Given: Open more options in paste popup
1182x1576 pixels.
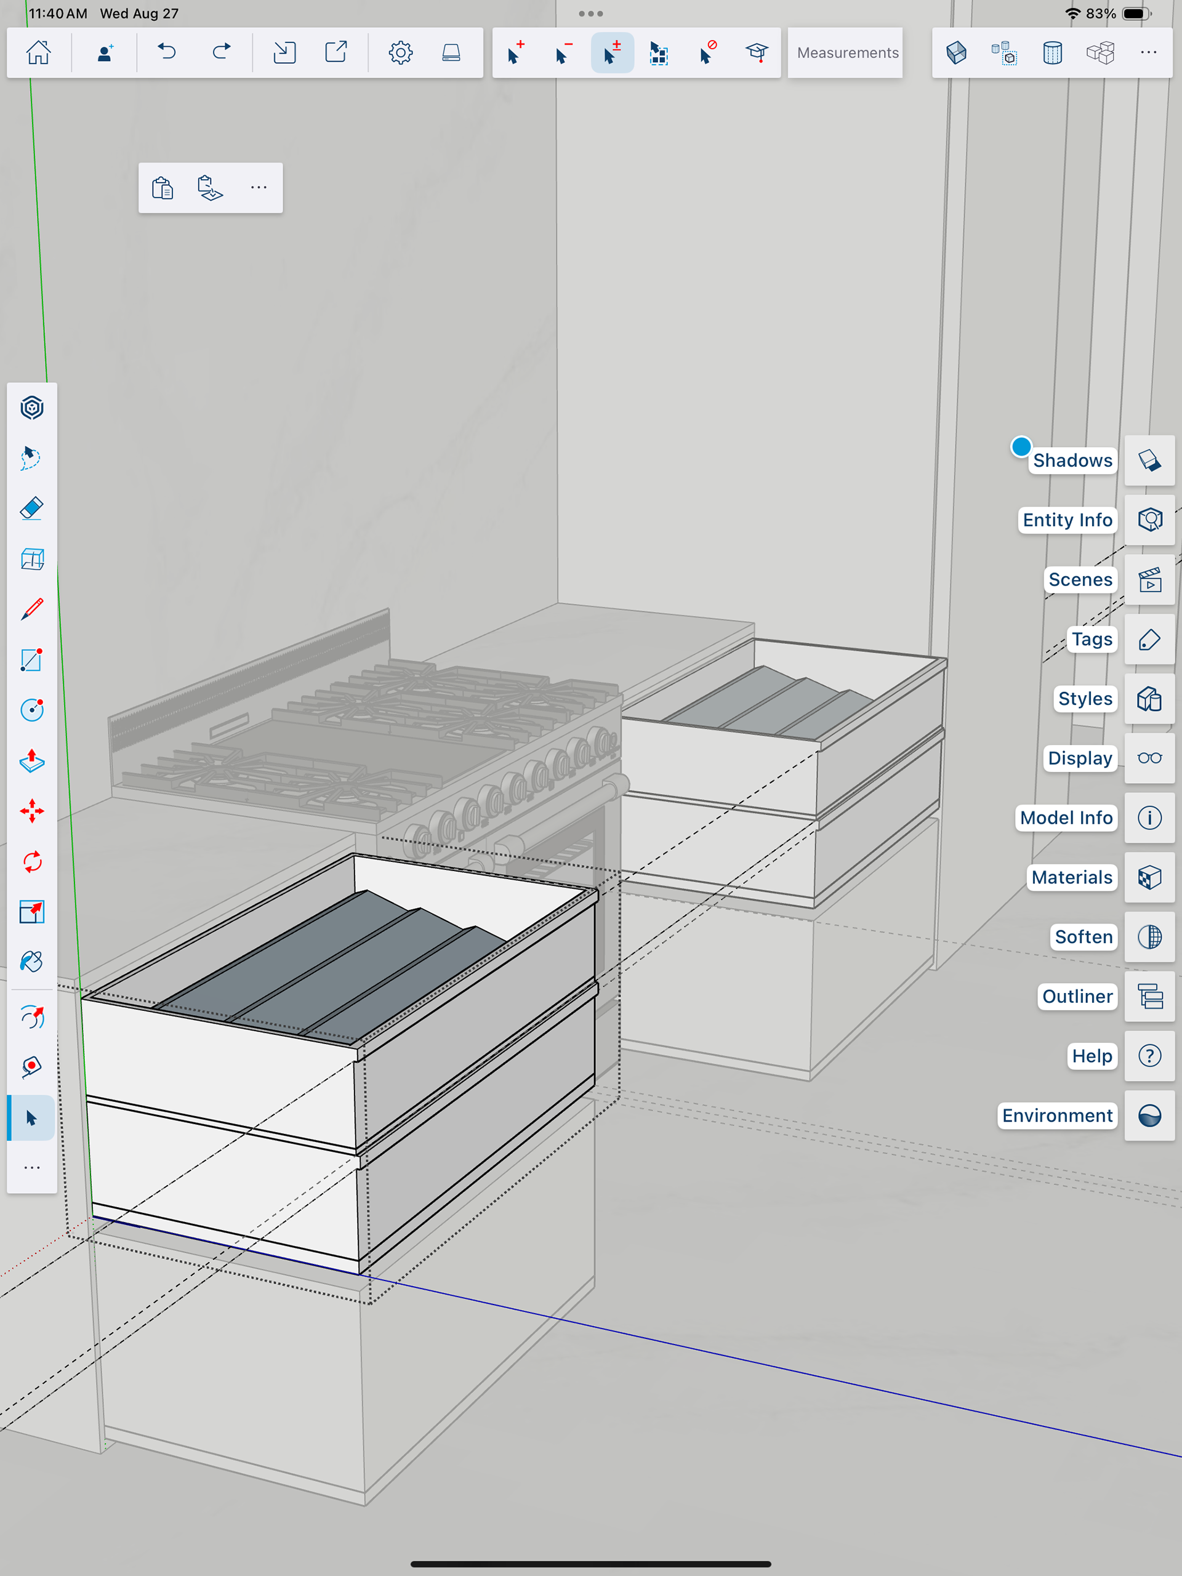Looking at the screenshot, I should click(x=259, y=187).
